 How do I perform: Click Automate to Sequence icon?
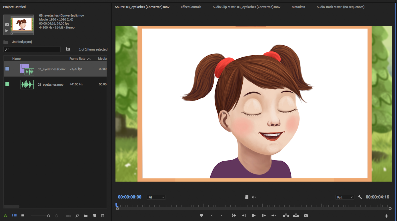coord(68,216)
